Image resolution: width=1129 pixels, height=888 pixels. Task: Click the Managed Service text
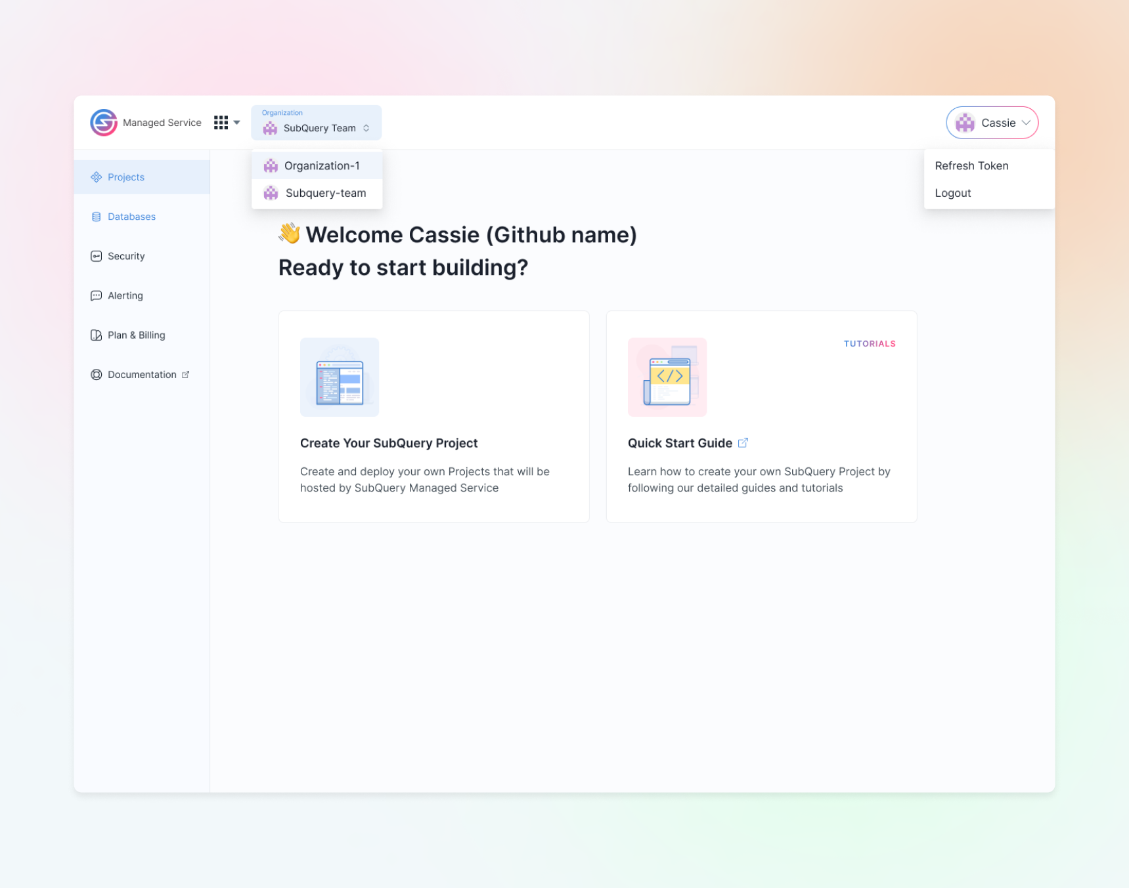(x=162, y=123)
